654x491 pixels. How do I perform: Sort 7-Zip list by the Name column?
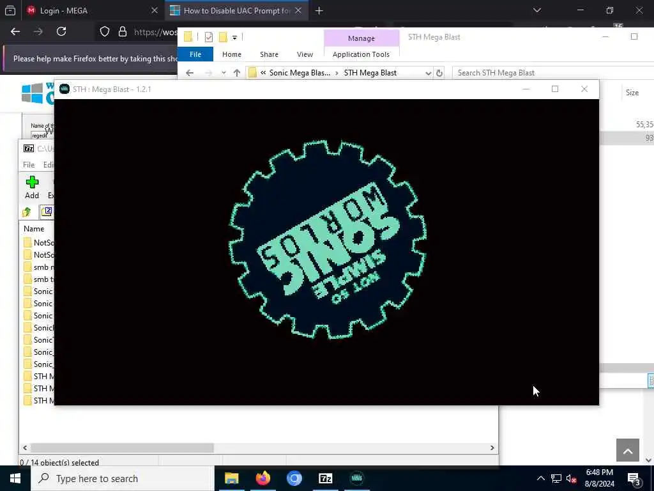tap(34, 229)
